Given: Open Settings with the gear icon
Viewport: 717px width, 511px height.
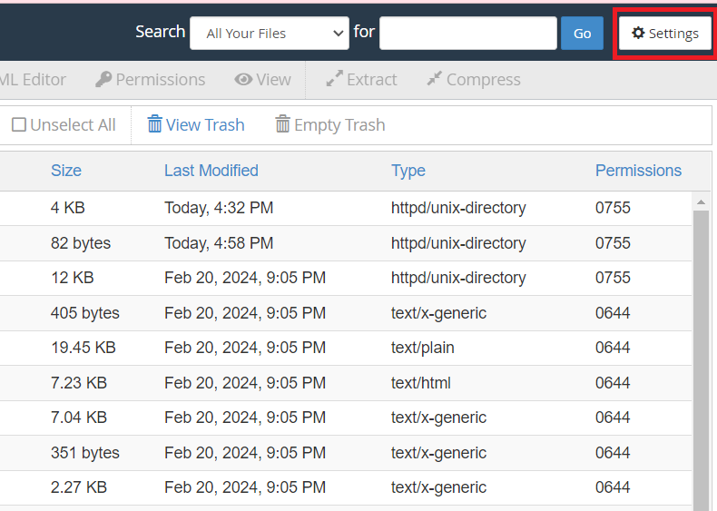Looking at the screenshot, I should 638,34.
